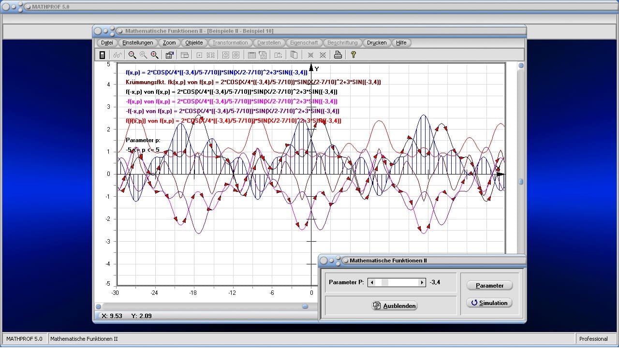Click the first circled-number toolbar icon
619x348 pixels.
pyautogui.click(x=226, y=55)
